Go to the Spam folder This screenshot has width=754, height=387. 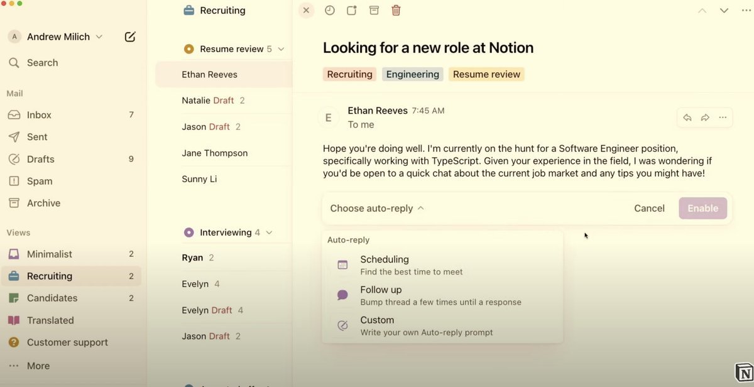tap(71, 181)
